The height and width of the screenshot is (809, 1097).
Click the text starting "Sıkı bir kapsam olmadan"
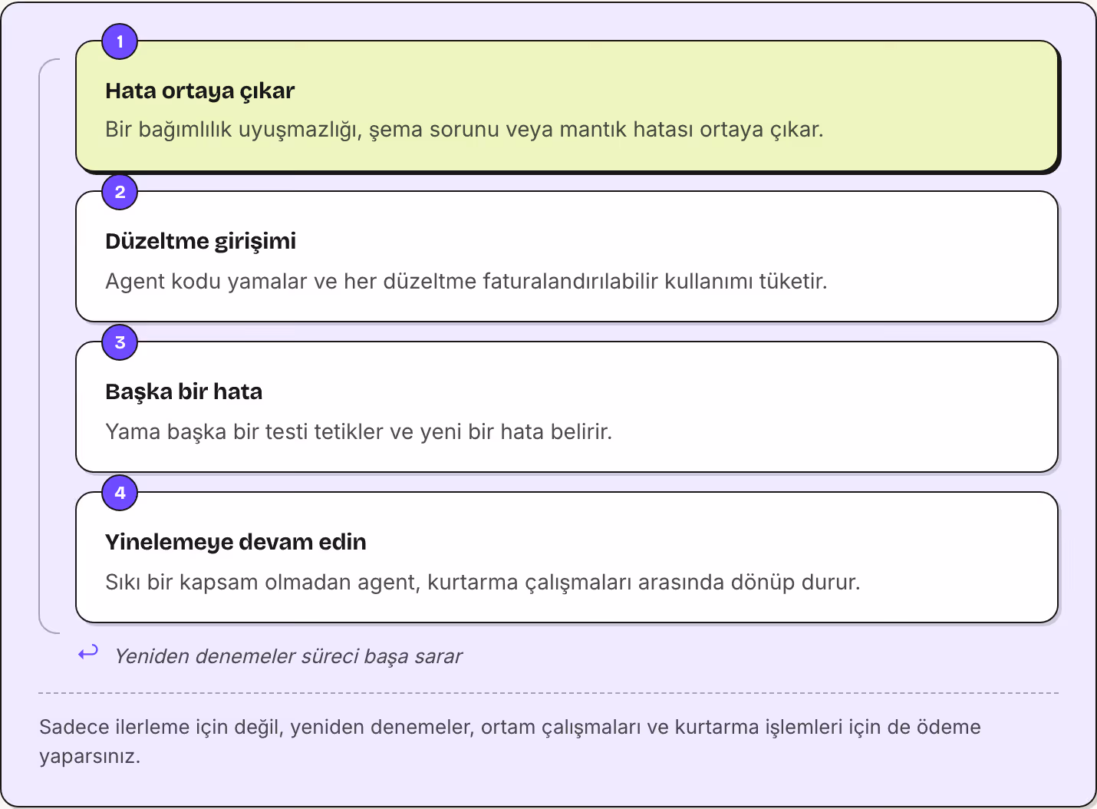point(483,582)
